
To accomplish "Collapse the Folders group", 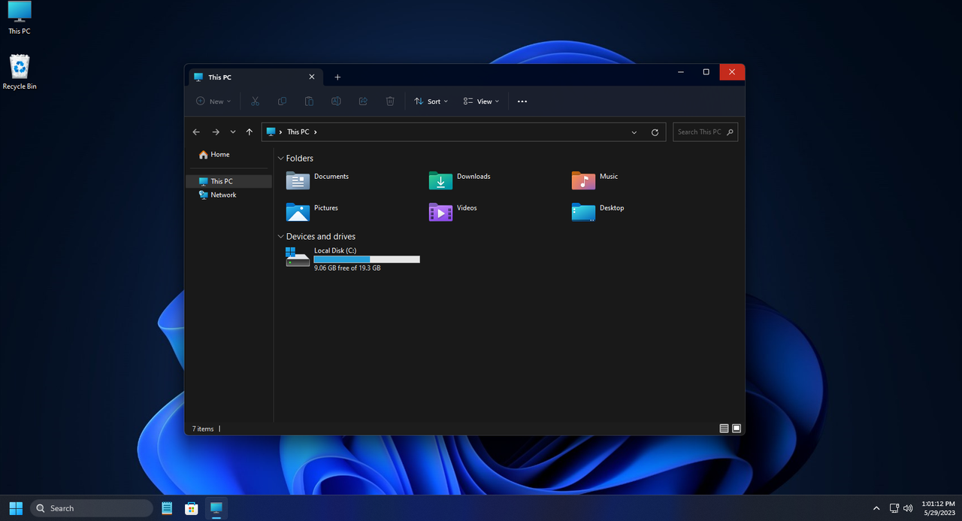I will click(x=281, y=159).
